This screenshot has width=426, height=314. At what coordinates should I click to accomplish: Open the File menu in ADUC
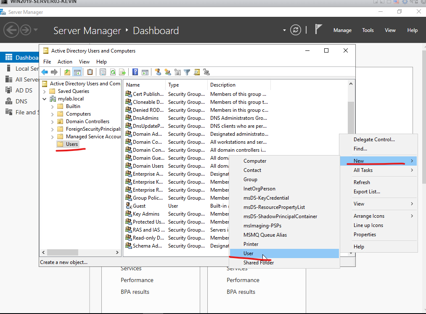pos(47,62)
